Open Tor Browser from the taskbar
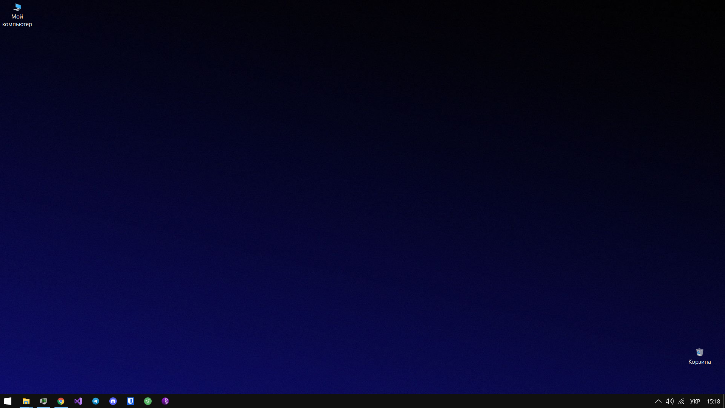The height and width of the screenshot is (408, 725). (x=165, y=401)
